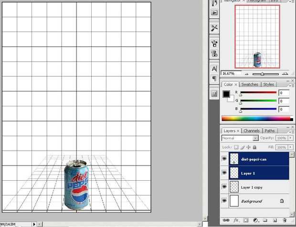Switch to the Channels tab
The image size is (296, 227).
coord(252,131)
